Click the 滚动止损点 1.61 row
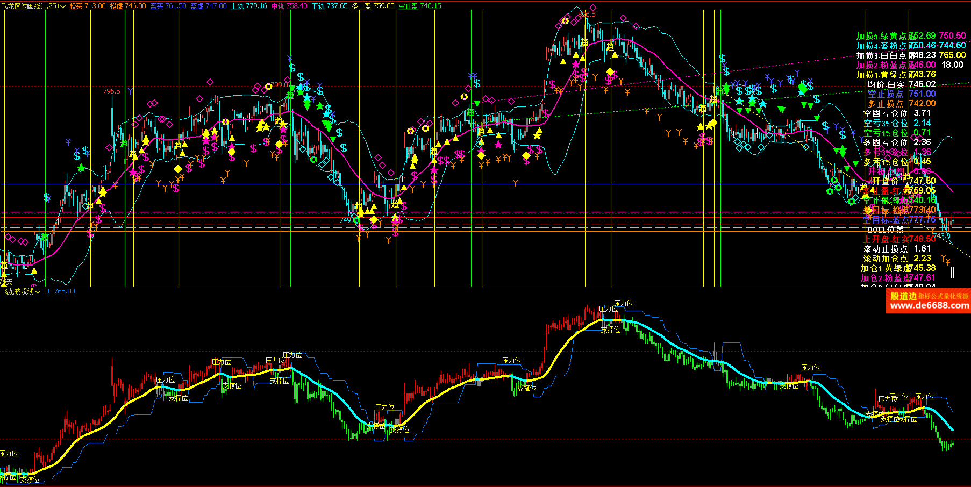 (897, 249)
